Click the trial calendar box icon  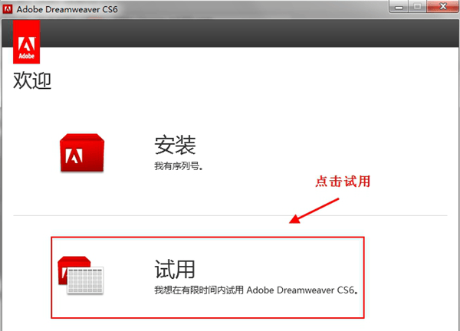click(80, 275)
